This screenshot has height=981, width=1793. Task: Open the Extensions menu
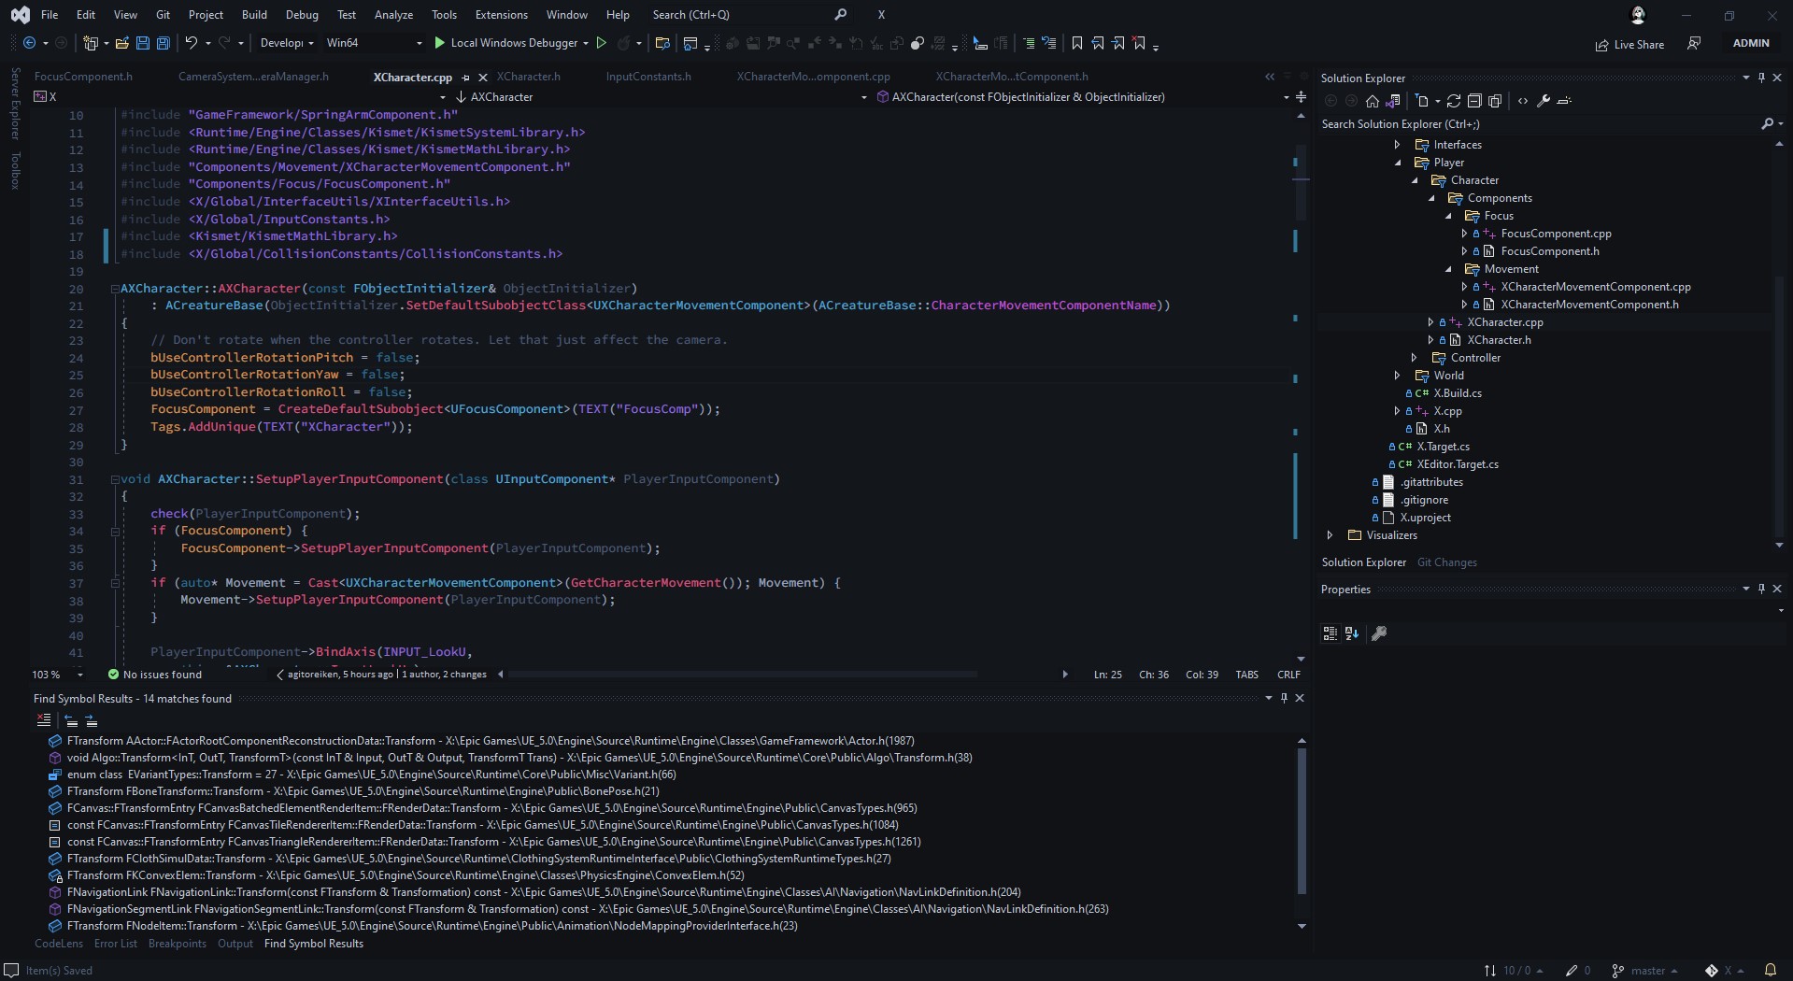click(502, 15)
